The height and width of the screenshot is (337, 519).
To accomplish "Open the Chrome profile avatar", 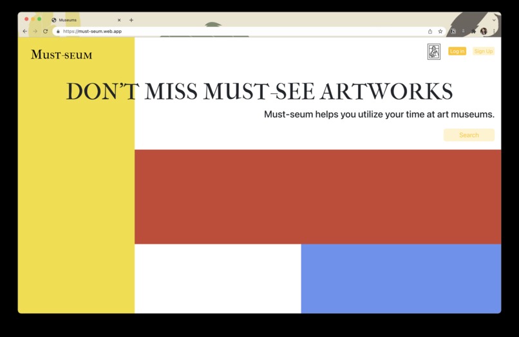I will coord(484,32).
